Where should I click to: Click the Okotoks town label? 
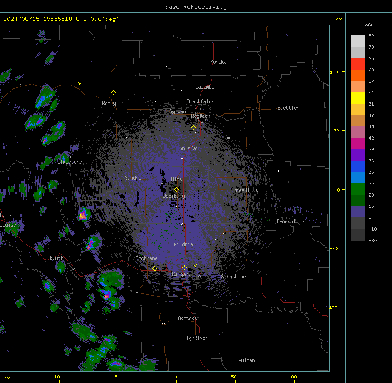point(187,318)
